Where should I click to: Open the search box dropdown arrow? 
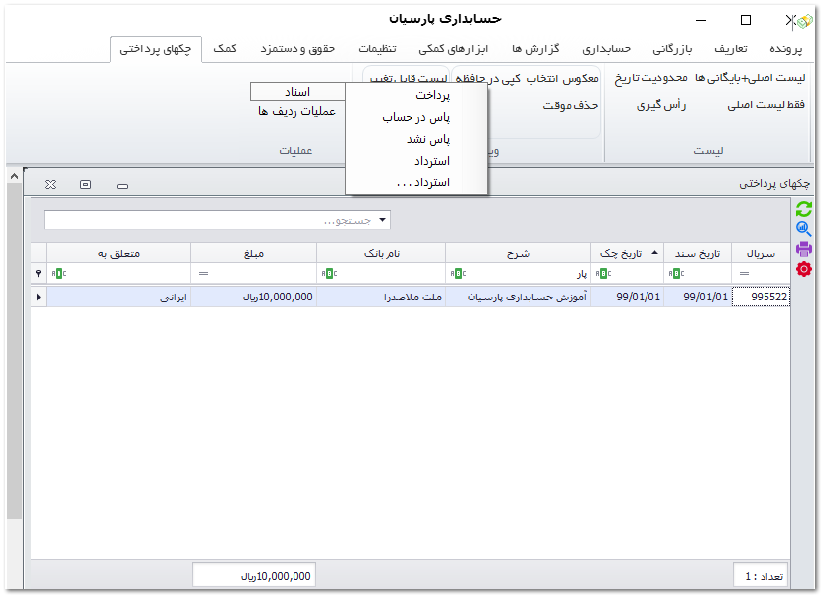tap(384, 220)
